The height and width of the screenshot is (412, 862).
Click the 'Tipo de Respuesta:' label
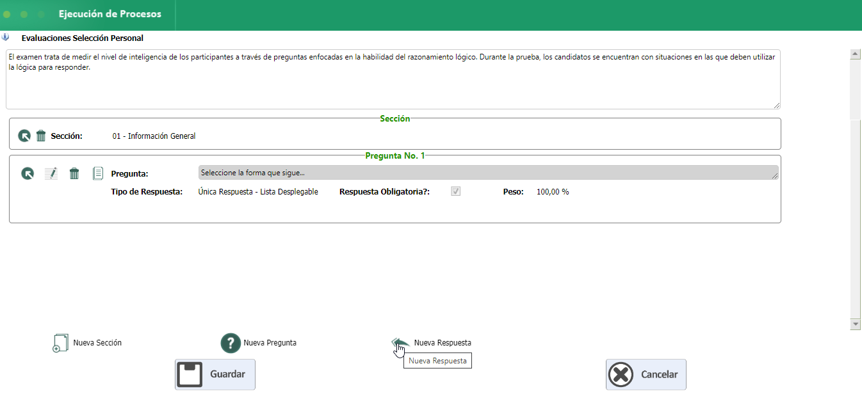tap(147, 192)
